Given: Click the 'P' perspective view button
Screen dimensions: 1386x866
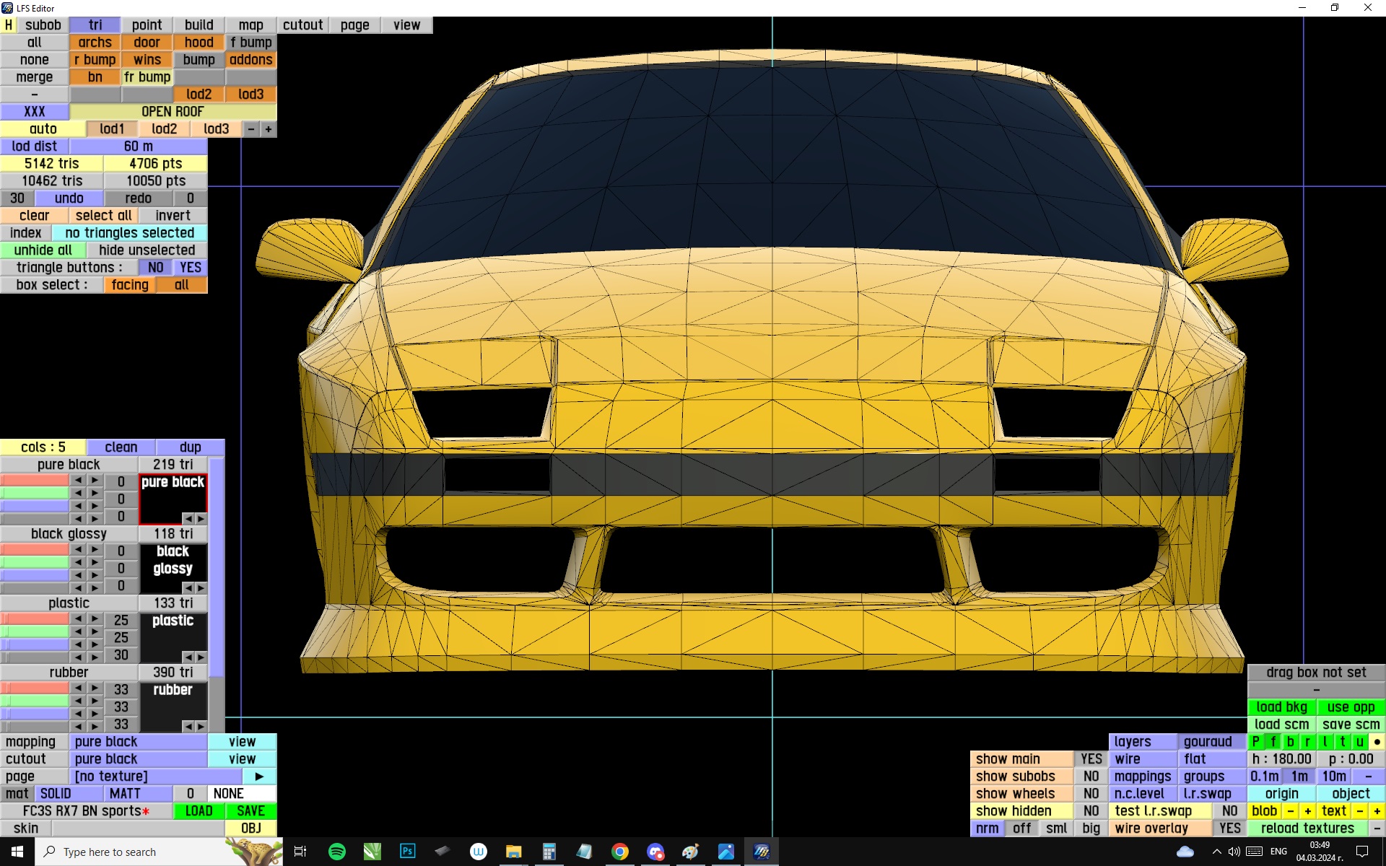Looking at the screenshot, I should tap(1256, 741).
